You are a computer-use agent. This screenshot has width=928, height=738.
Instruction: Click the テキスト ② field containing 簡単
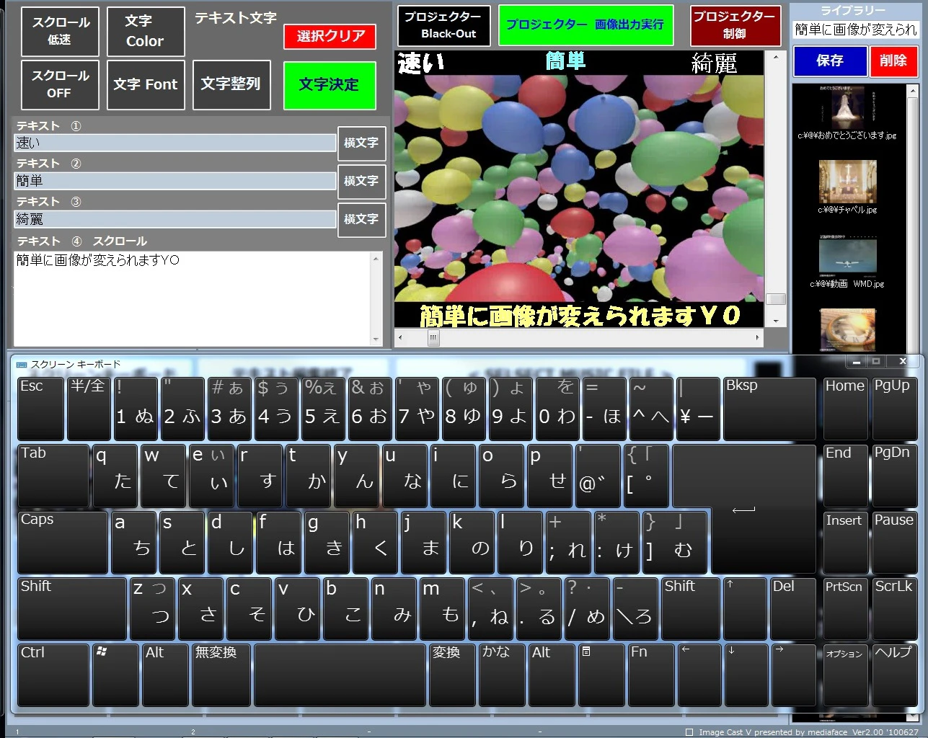175,181
